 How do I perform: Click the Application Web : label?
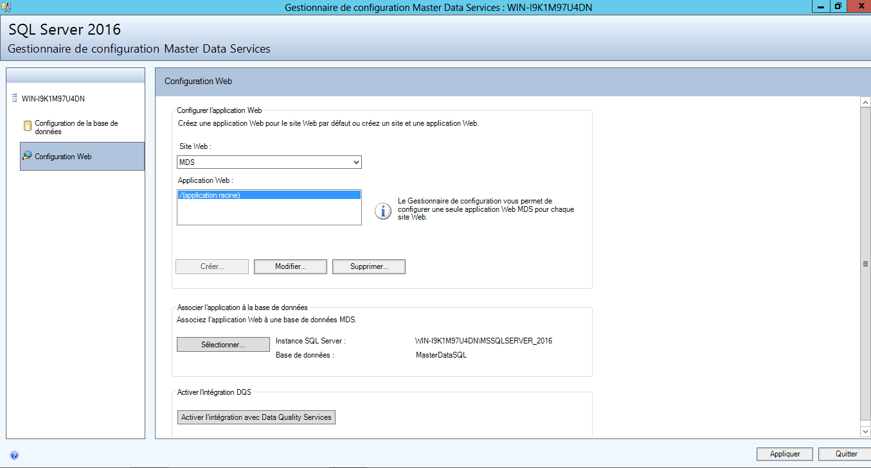point(206,180)
